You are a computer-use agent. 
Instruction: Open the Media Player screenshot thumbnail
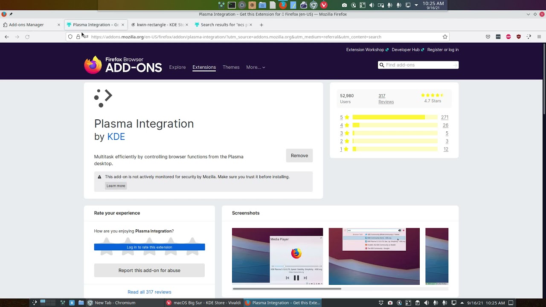click(x=277, y=256)
